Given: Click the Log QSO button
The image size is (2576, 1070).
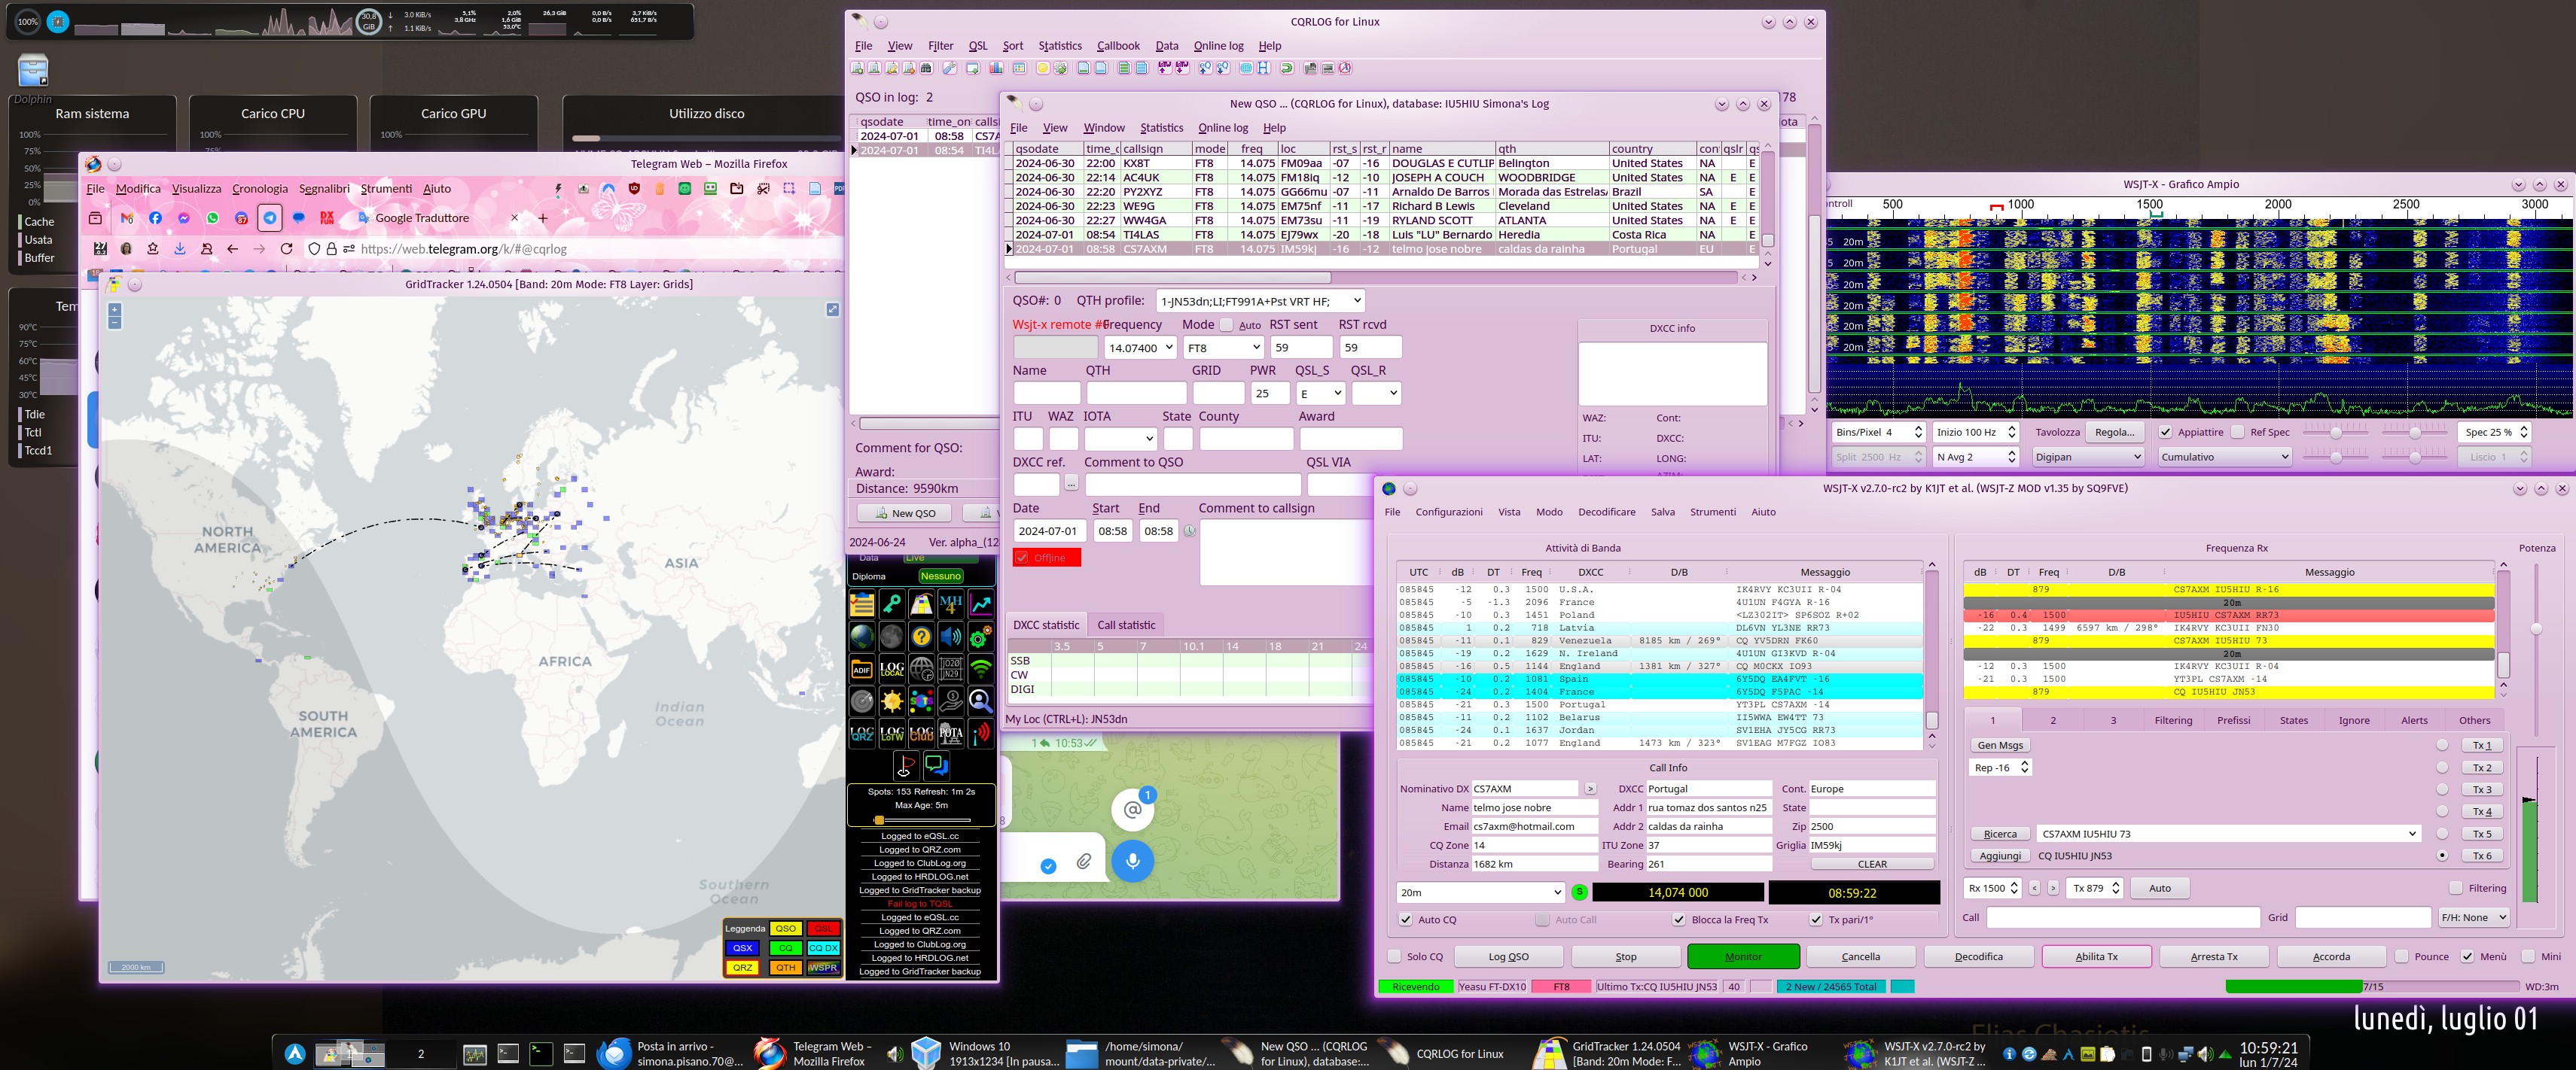Looking at the screenshot, I should pos(1508,956).
